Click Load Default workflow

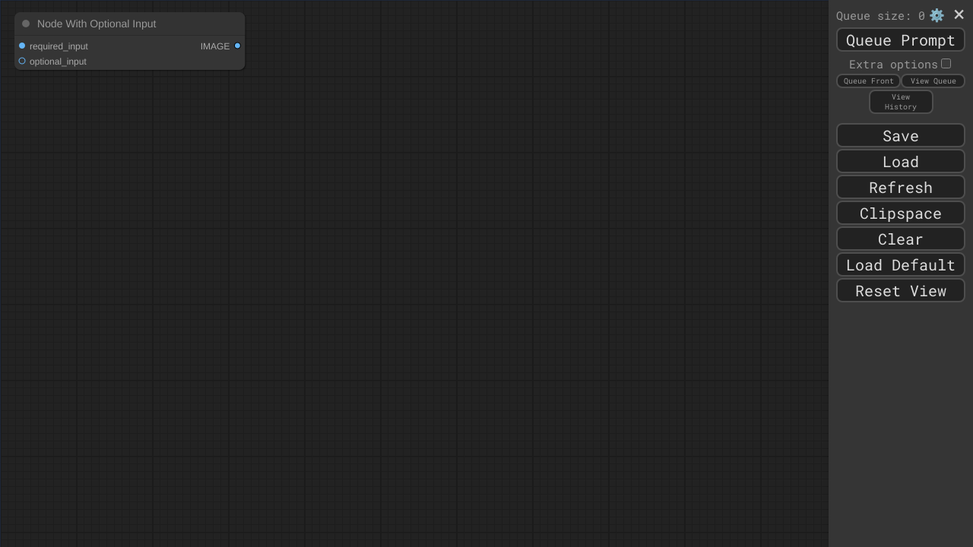coord(901,264)
